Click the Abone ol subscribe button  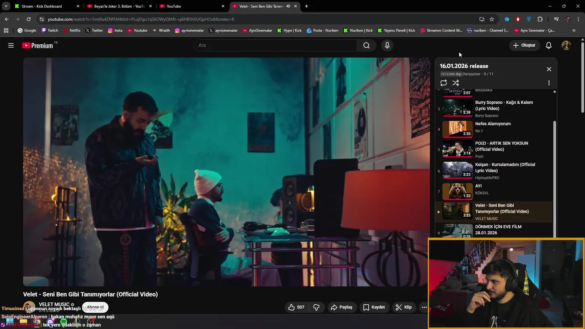[95, 307]
